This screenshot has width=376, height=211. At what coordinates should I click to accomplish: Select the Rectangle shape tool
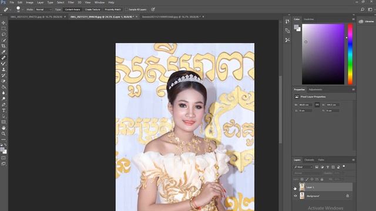point(4,122)
